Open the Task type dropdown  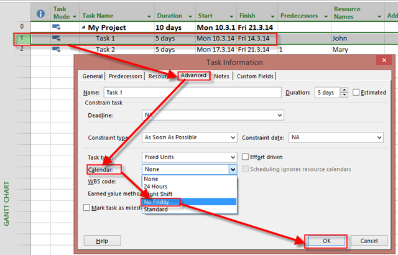click(233, 157)
